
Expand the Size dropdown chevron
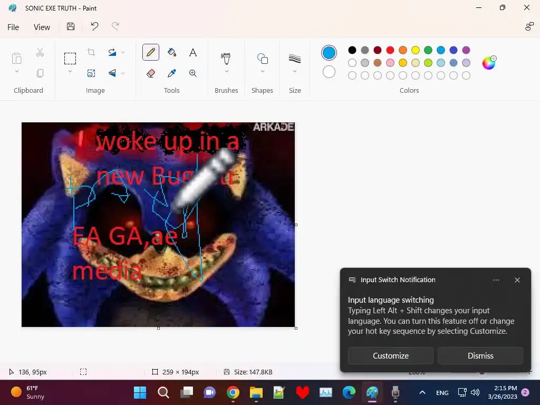[x=295, y=71]
